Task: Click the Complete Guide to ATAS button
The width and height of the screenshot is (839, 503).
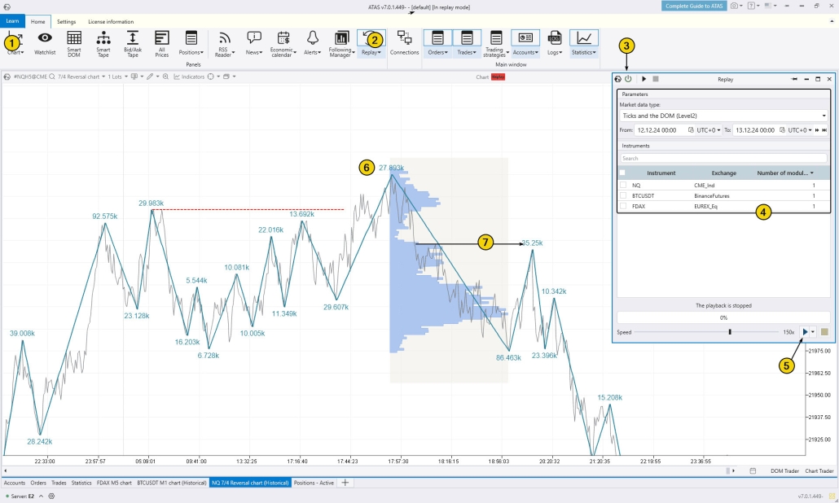Action: point(693,6)
